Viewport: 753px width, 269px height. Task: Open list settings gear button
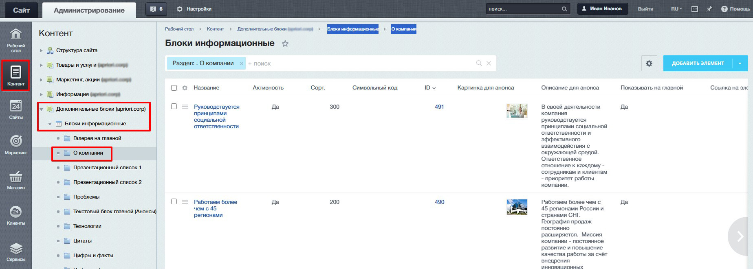(x=649, y=63)
